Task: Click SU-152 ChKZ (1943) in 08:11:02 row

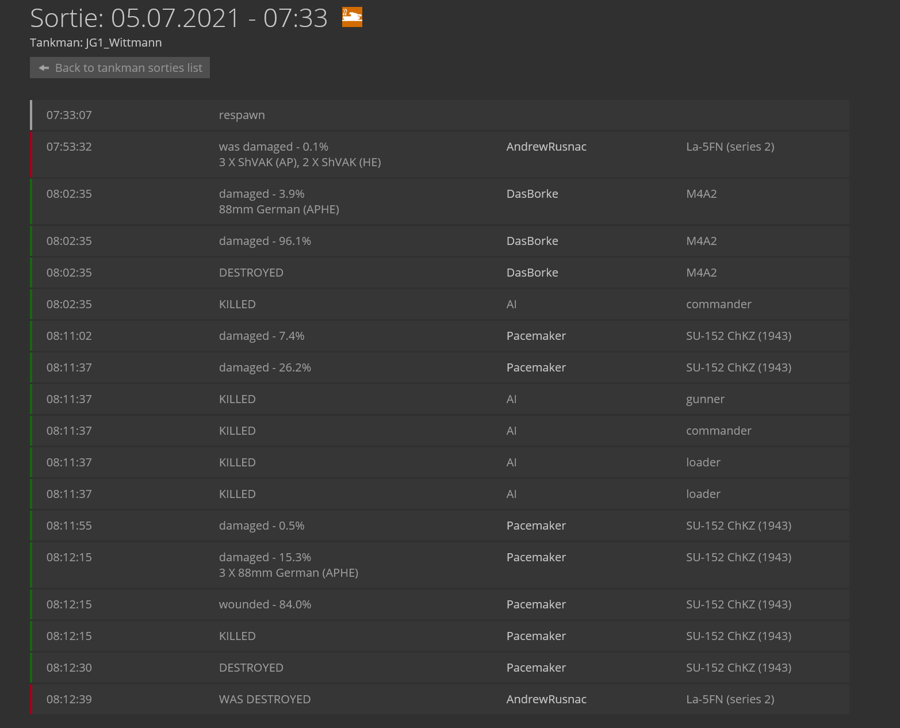Action: [x=738, y=336]
